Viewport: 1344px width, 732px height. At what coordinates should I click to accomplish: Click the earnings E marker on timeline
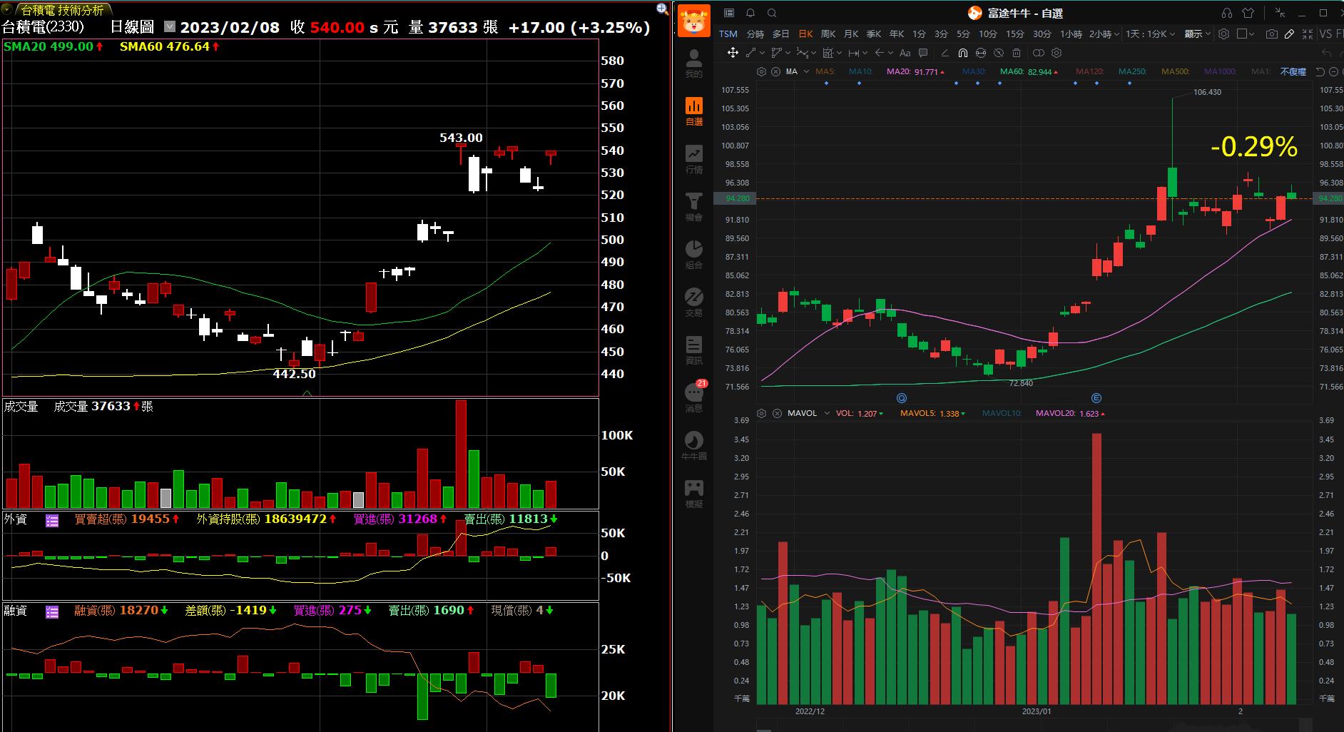click(1096, 398)
